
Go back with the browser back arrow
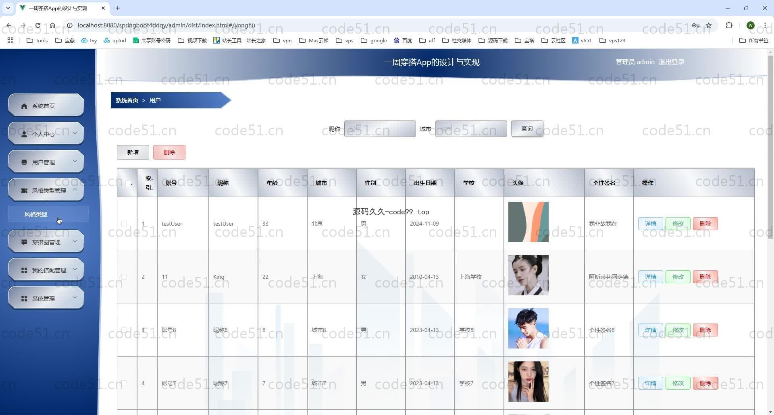(x=9, y=25)
